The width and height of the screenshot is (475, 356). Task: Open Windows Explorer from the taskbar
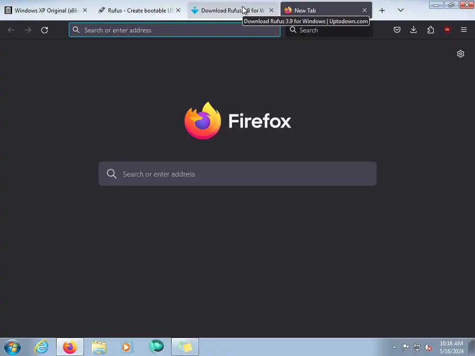point(99,347)
